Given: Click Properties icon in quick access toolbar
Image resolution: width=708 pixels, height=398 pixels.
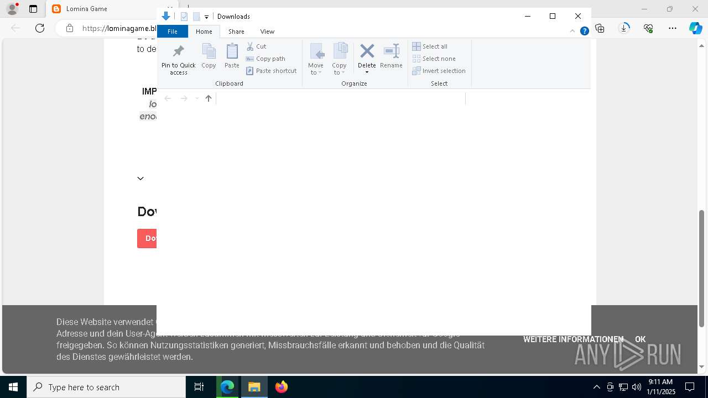Looking at the screenshot, I should point(184,17).
